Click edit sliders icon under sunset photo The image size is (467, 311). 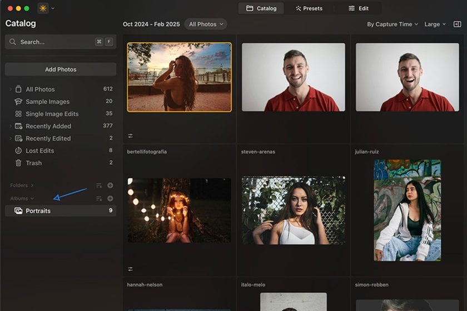coord(130,136)
